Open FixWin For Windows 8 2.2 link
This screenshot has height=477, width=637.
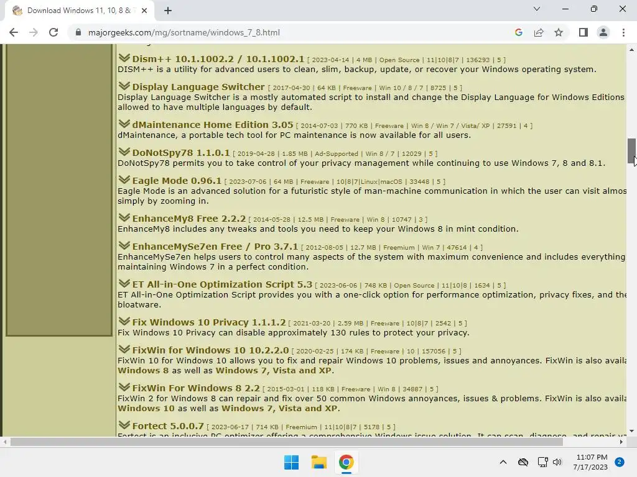click(196, 388)
